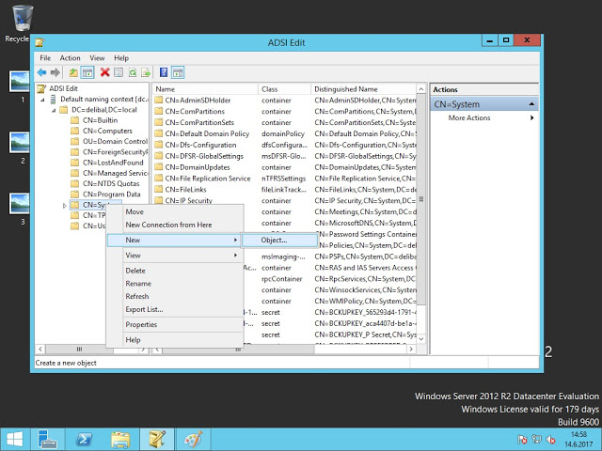Collapse the DC=delibal,DC=local tree node

point(55,110)
